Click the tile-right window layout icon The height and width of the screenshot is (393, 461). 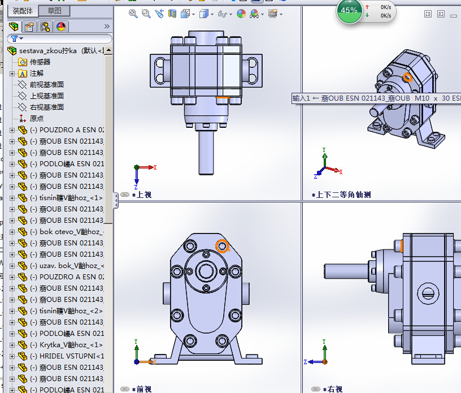(441, 14)
